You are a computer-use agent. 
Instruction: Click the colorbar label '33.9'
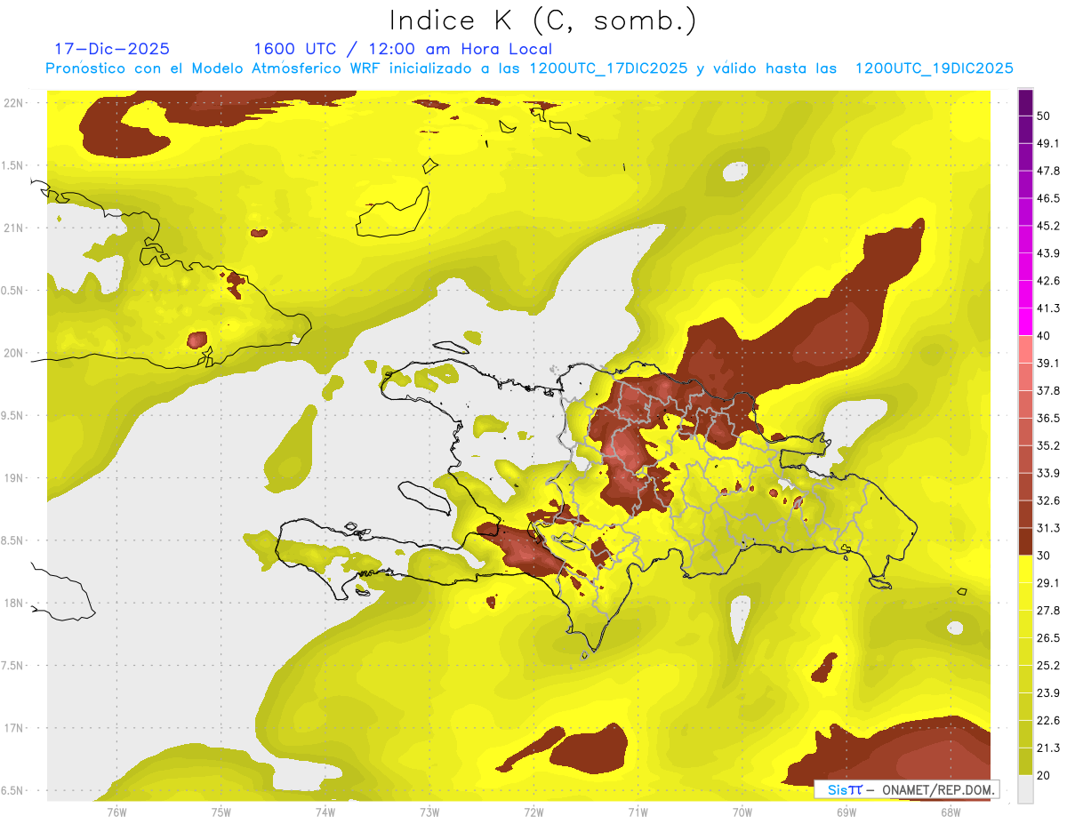pyautogui.click(x=1048, y=473)
